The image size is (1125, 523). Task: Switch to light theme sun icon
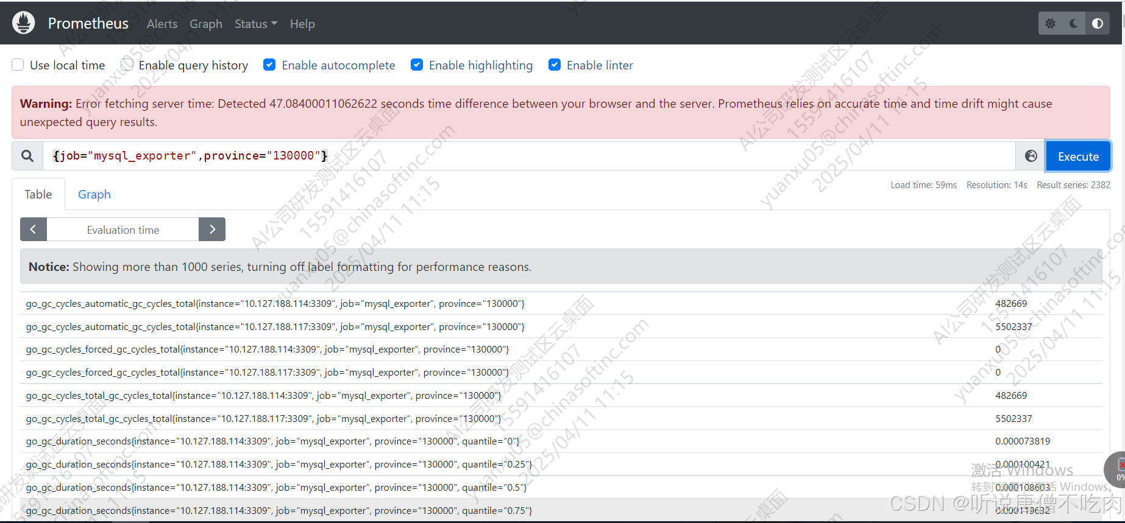click(x=1050, y=23)
